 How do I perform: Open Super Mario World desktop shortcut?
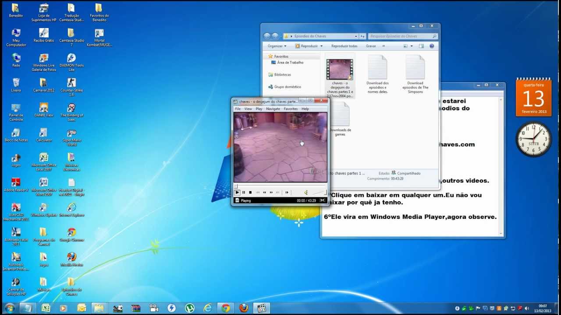click(71, 137)
